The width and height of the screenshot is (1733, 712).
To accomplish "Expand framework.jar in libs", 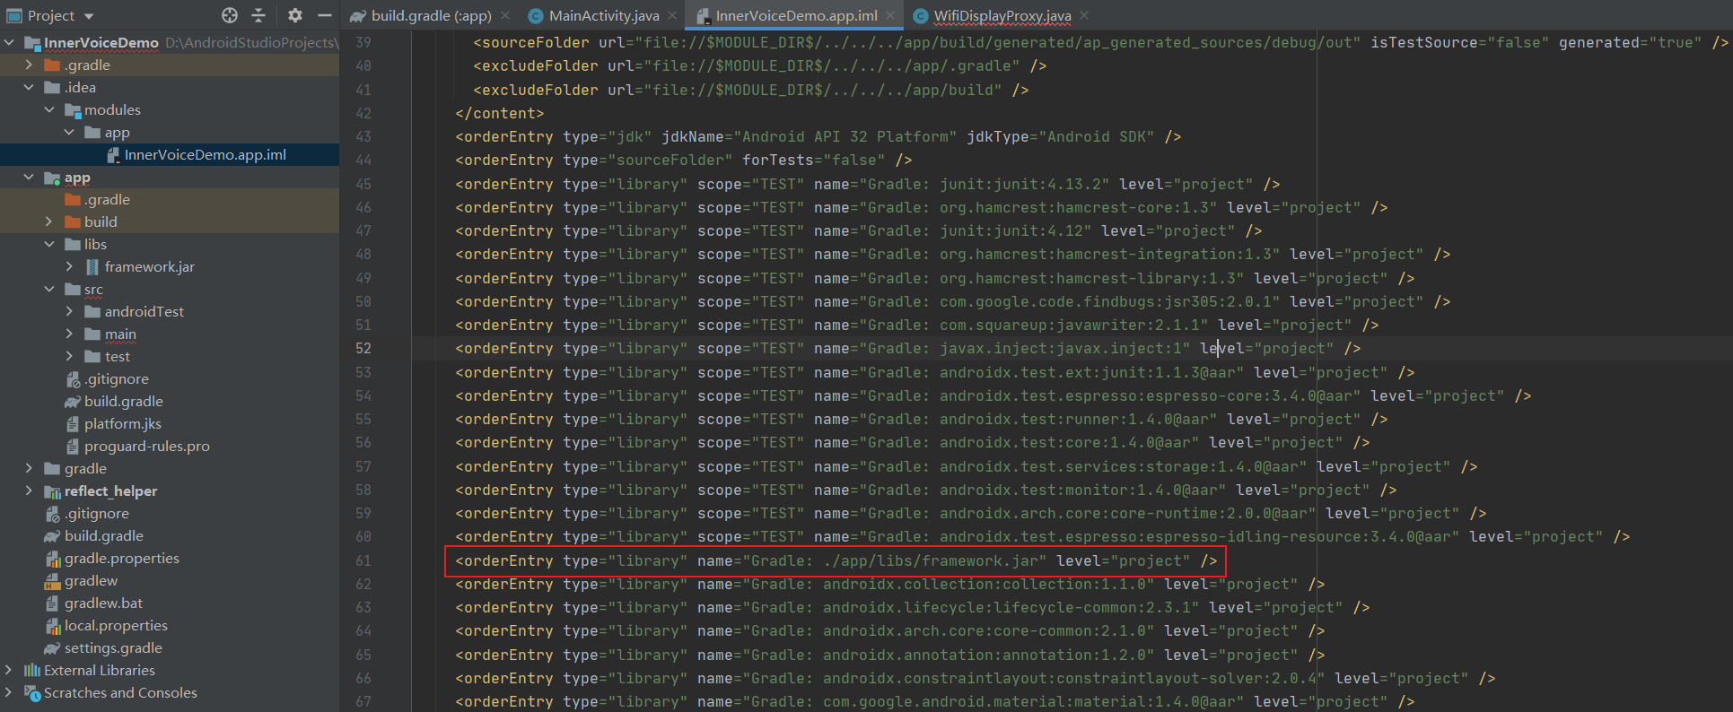I will click(x=69, y=266).
